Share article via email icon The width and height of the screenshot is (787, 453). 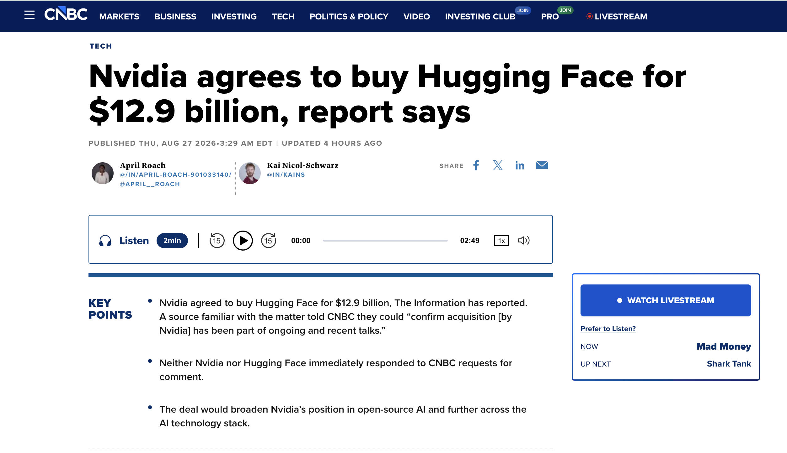(x=542, y=165)
